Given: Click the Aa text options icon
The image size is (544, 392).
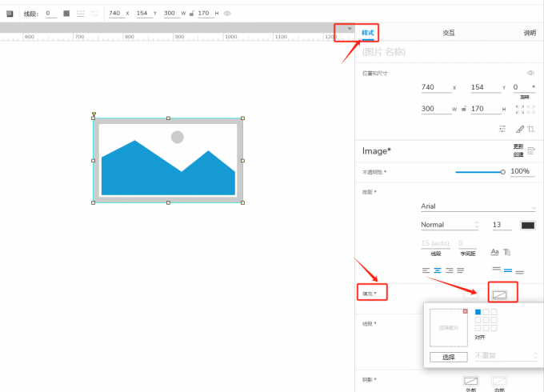Looking at the screenshot, I should click(495, 252).
